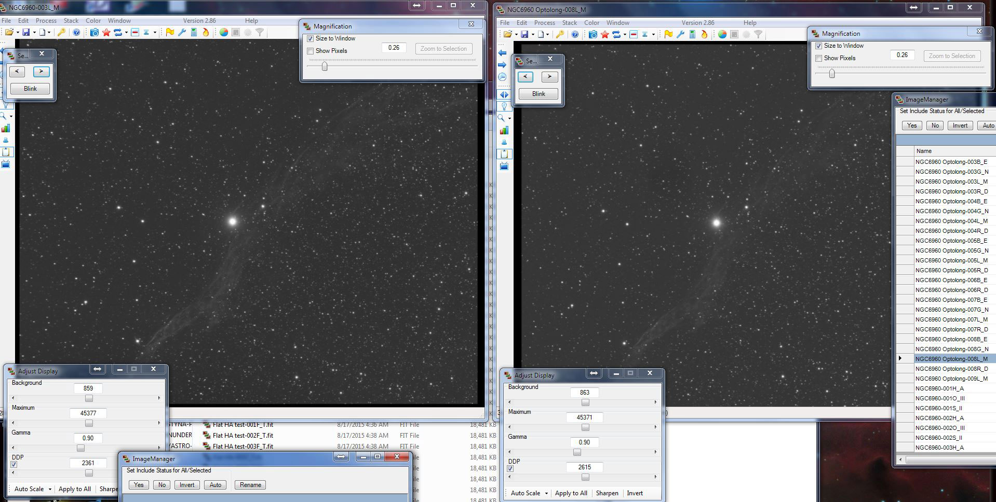Open the Auto Scale dropdown arrow
This screenshot has height=502, width=996.
point(49,489)
